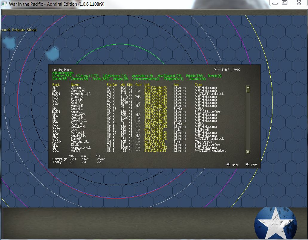This screenshot has height=240, width=308.
Task: Filter pilots by Dutch (36)
Action: [x=60, y=79]
